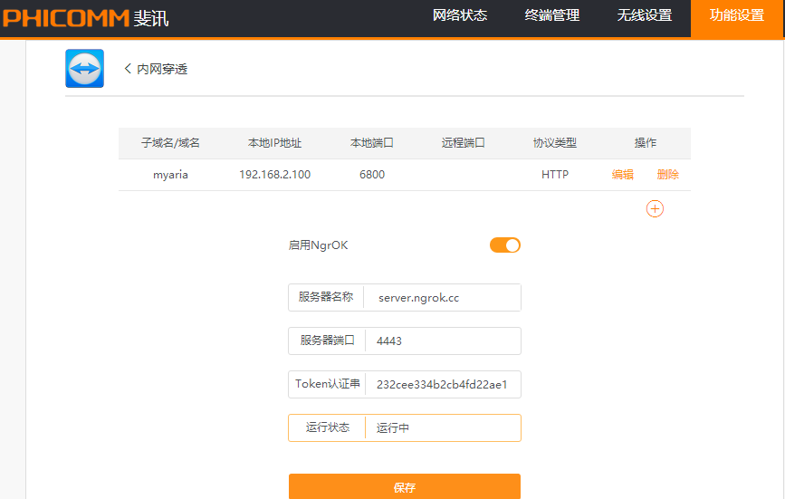Viewport: 785px width, 499px height.
Task: Click the 运行状态 label
Action: coord(328,427)
